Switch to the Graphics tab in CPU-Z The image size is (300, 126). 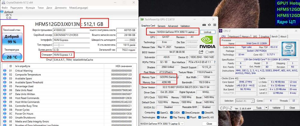(265, 37)
